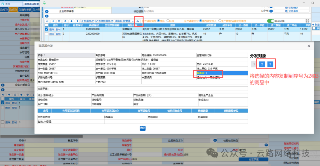Open 随附单据 in background toolbar

coord(25,9)
